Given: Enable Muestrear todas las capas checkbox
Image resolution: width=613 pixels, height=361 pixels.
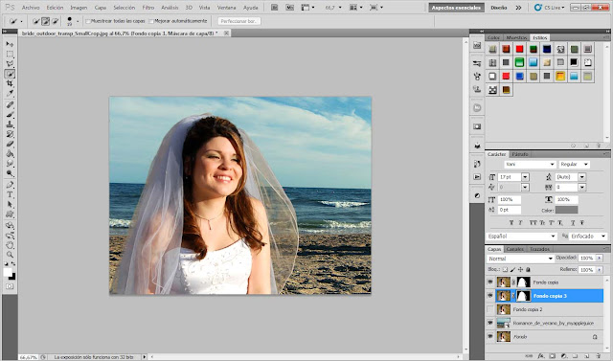Looking at the screenshot, I should click(88, 21).
